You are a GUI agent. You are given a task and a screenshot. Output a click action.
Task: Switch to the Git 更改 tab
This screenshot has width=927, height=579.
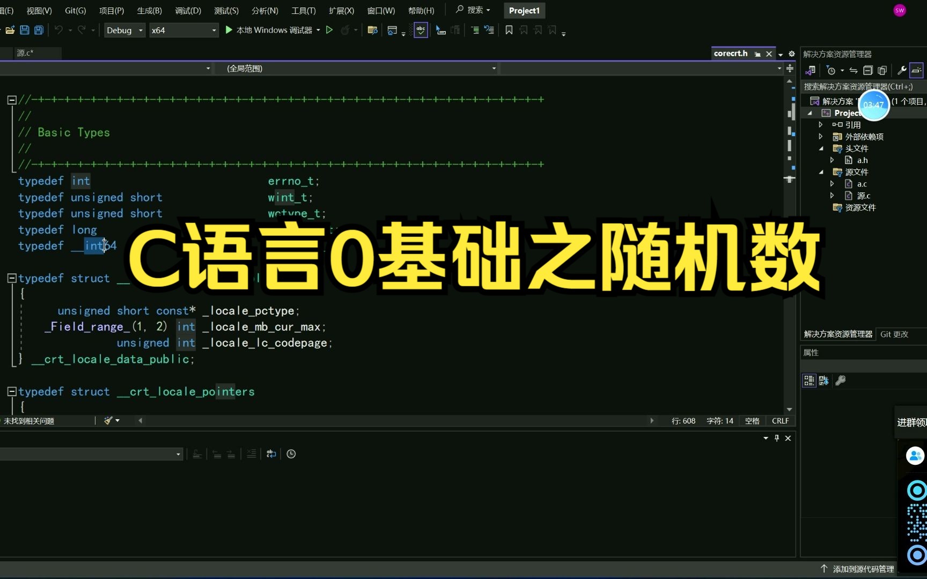tap(894, 334)
